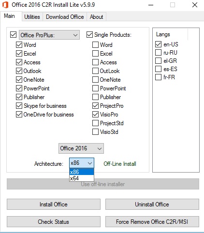Collapse the Architecture x86 combo box

point(82,163)
